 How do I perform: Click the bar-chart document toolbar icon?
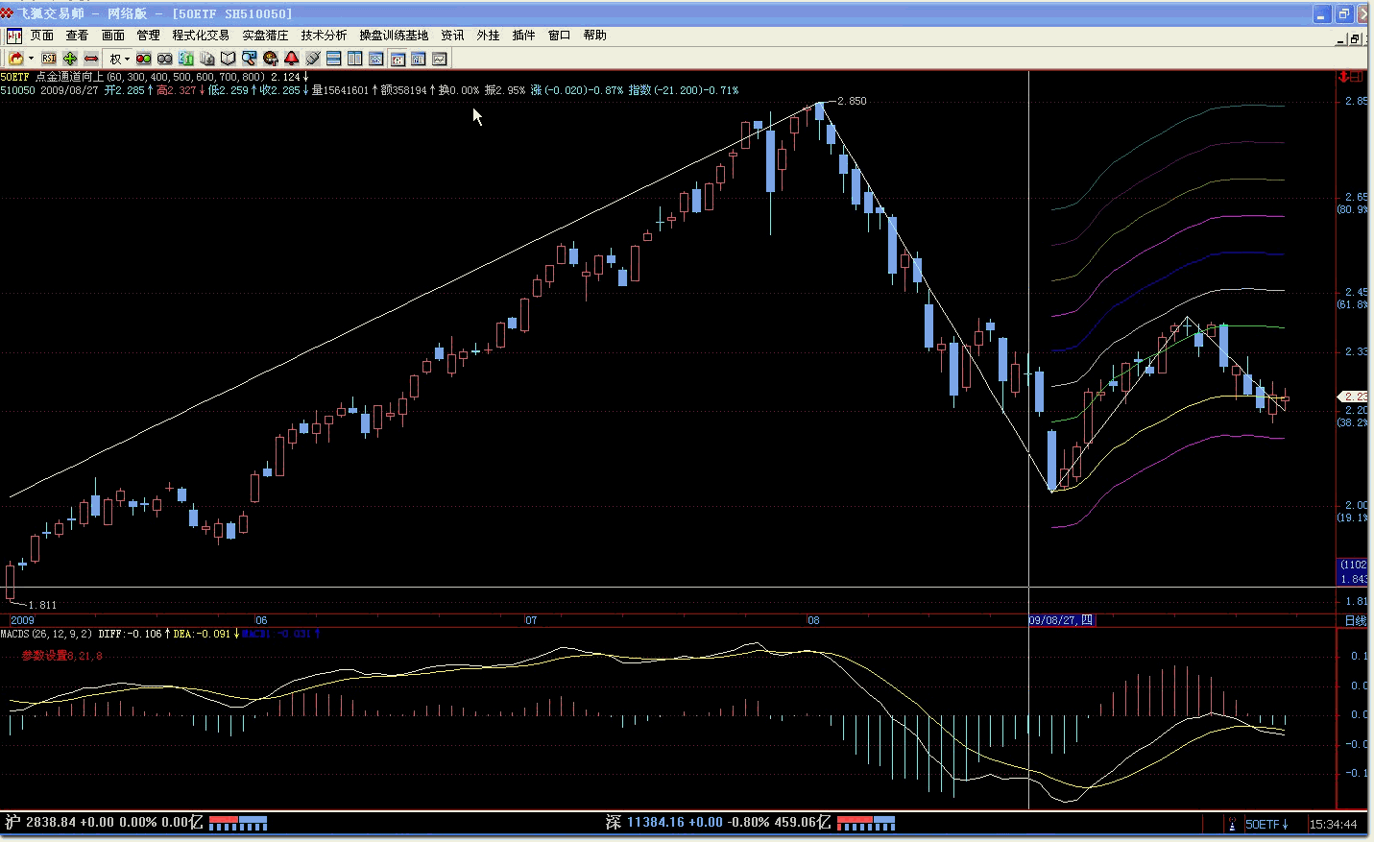186,59
